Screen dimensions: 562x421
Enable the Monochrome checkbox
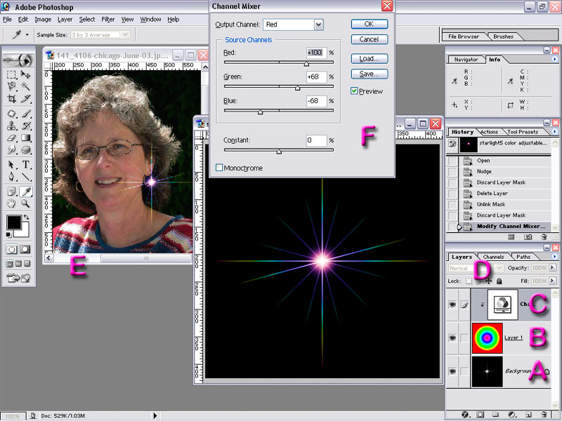[219, 168]
